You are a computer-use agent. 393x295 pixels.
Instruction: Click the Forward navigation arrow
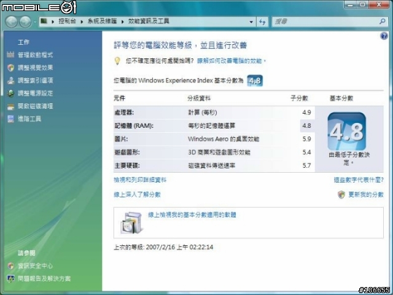25,22
